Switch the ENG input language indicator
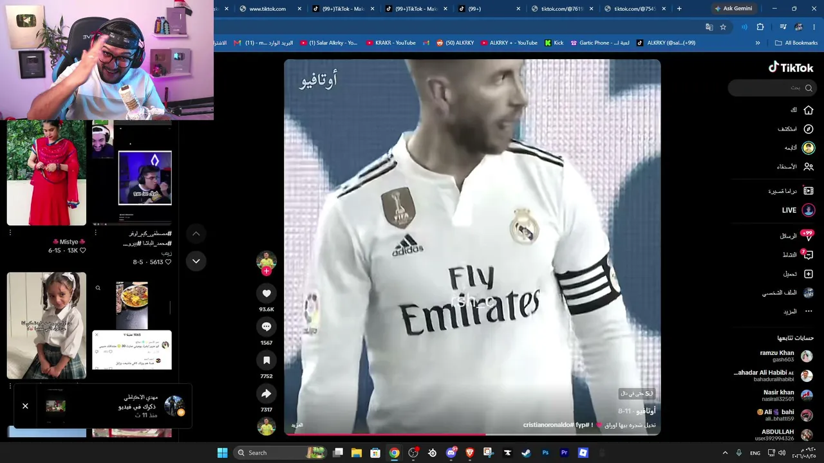Viewport: 824px width, 463px height. tap(755, 453)
